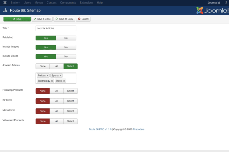Image resolution: width=229 pixels, height=152 pixels.
Task: Remove the Politics tag using its x icon
Action: 48,75
